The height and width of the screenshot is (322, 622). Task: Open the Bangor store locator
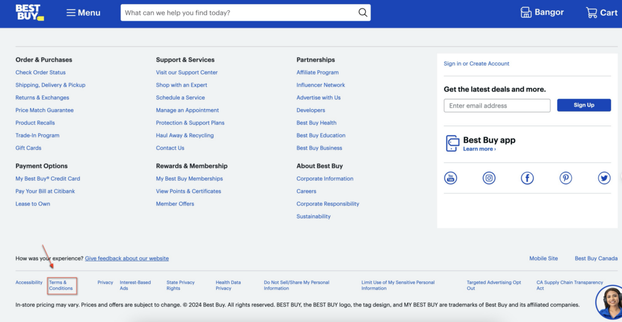(x=542, y=13)
